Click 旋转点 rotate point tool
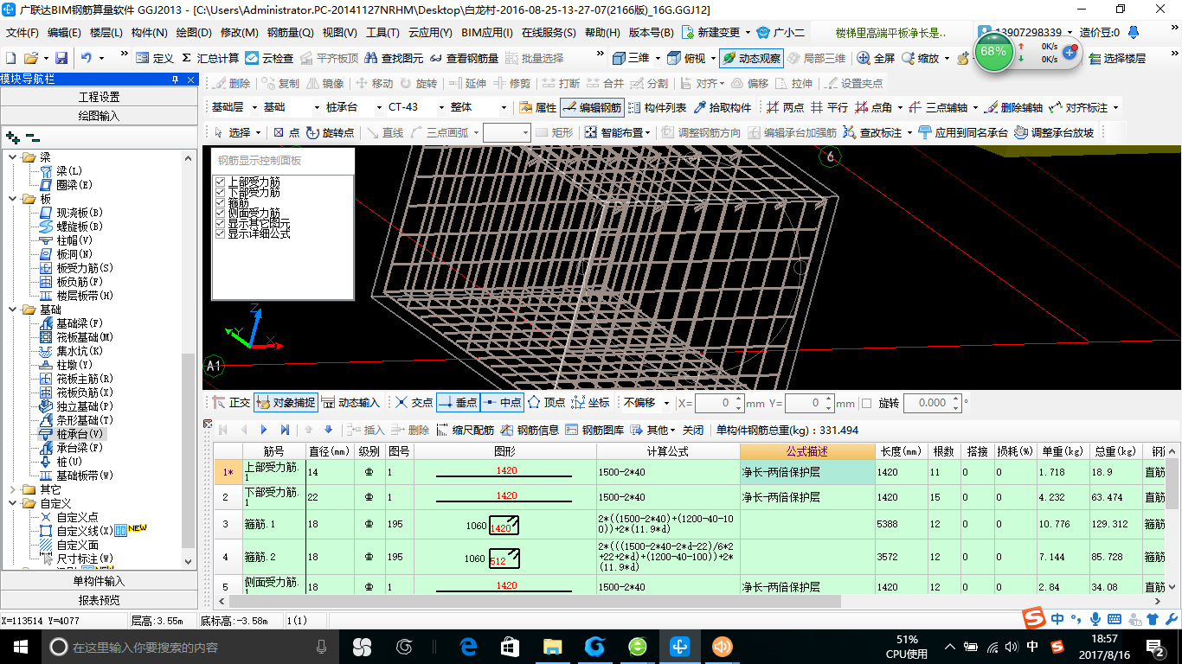Viewport: 1182px width, 664px height. (329, 132)
